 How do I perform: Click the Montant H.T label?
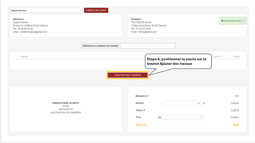(x=142, y=96)
